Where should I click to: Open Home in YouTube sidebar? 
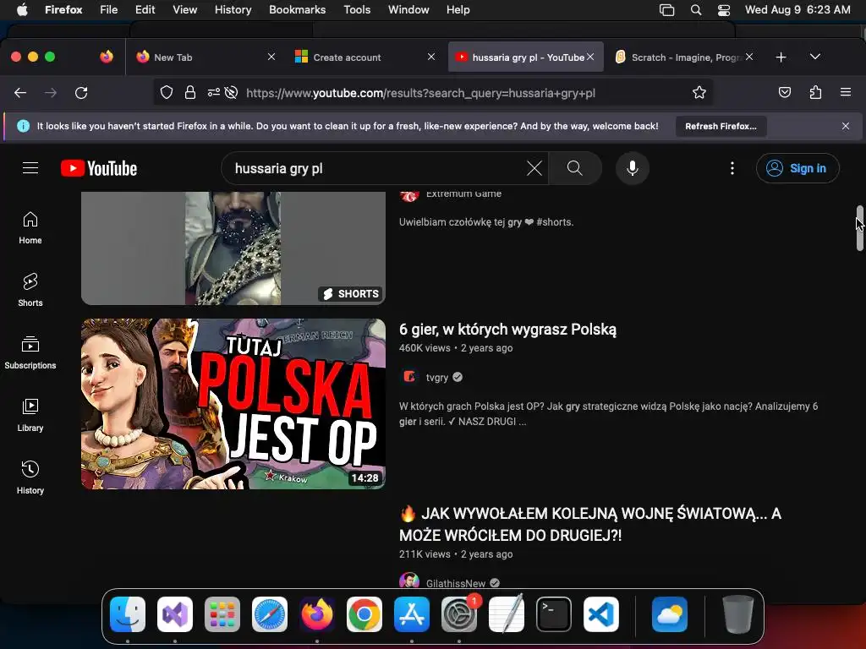click(x=30, y=228)
